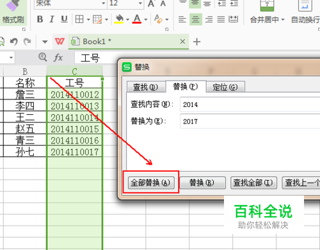
Task: Apply cell borders with the borders icon
Action: [79, 19]
